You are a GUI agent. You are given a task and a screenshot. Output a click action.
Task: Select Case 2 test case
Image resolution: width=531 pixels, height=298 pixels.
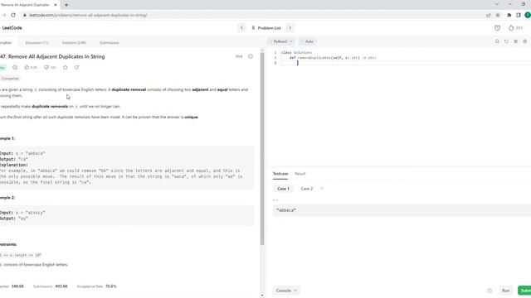pos(307,189)
